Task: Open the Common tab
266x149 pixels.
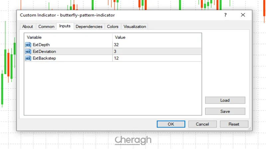Action: click(46, 27)
